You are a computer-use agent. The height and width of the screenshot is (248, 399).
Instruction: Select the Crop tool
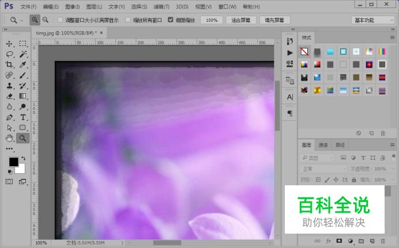click(x=9, y=64)
